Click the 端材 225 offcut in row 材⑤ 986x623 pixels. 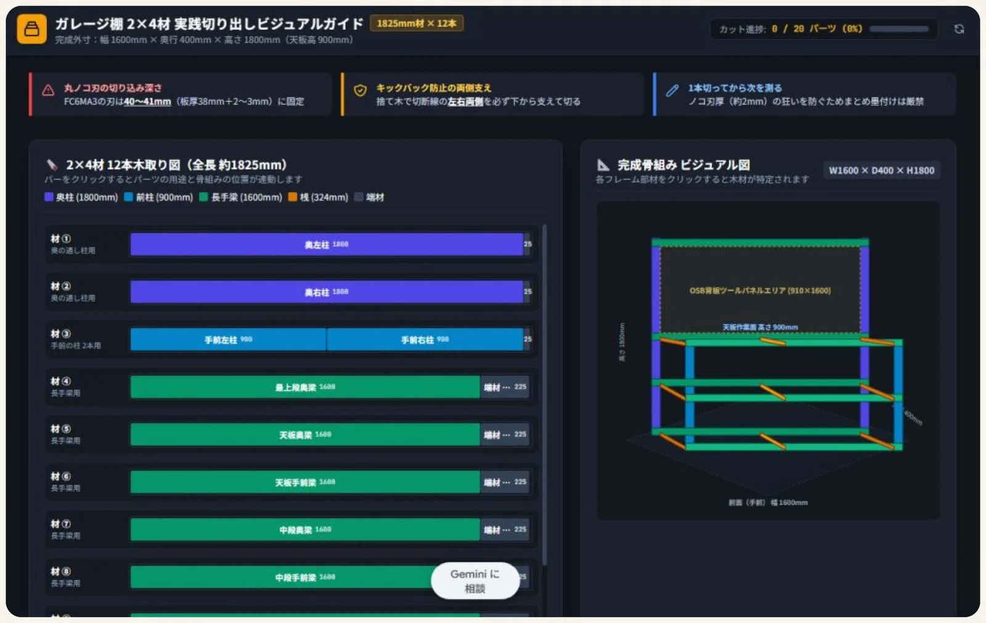click(x=505, y=435)
